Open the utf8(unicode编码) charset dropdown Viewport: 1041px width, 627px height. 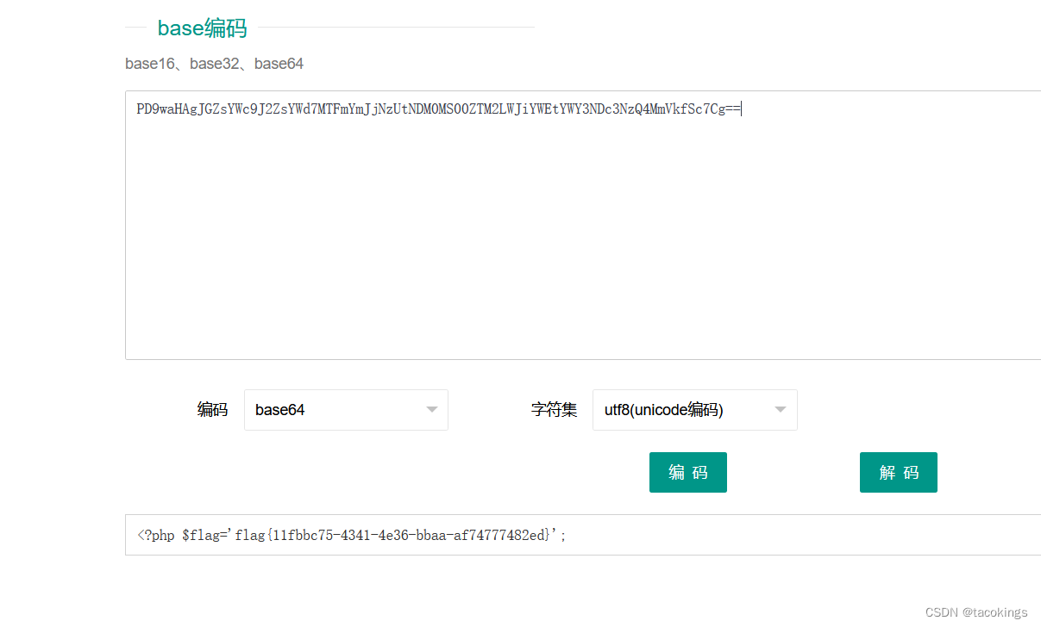pyautogui.click(x=694, y=410)
